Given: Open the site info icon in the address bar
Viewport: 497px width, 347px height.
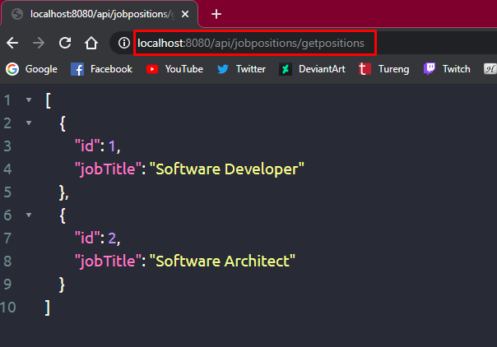Looking at the screenshot, I should point(124,43).
